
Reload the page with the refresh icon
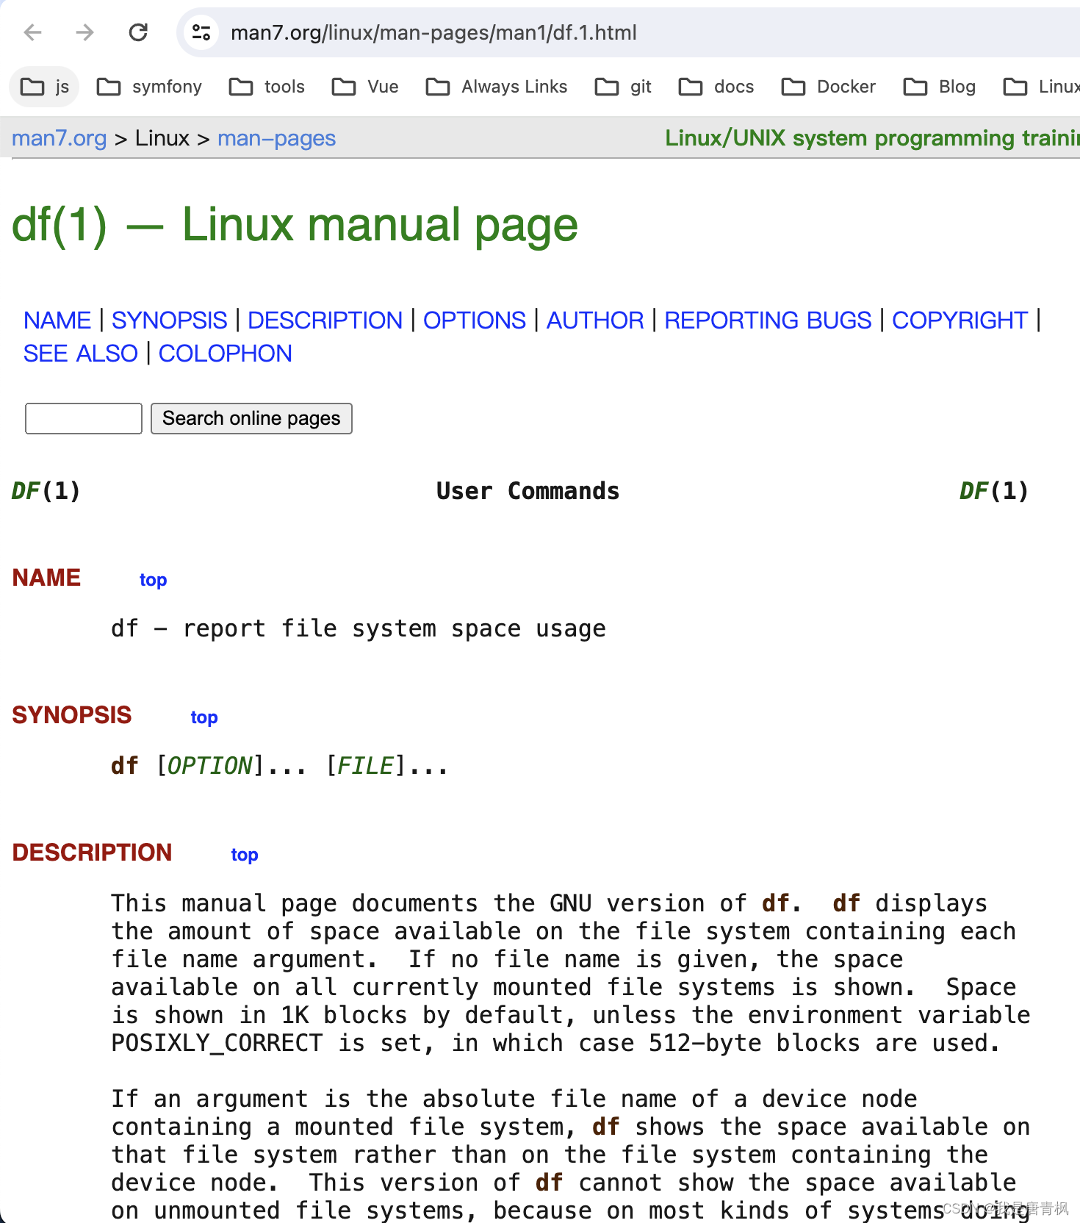point(138,32)
